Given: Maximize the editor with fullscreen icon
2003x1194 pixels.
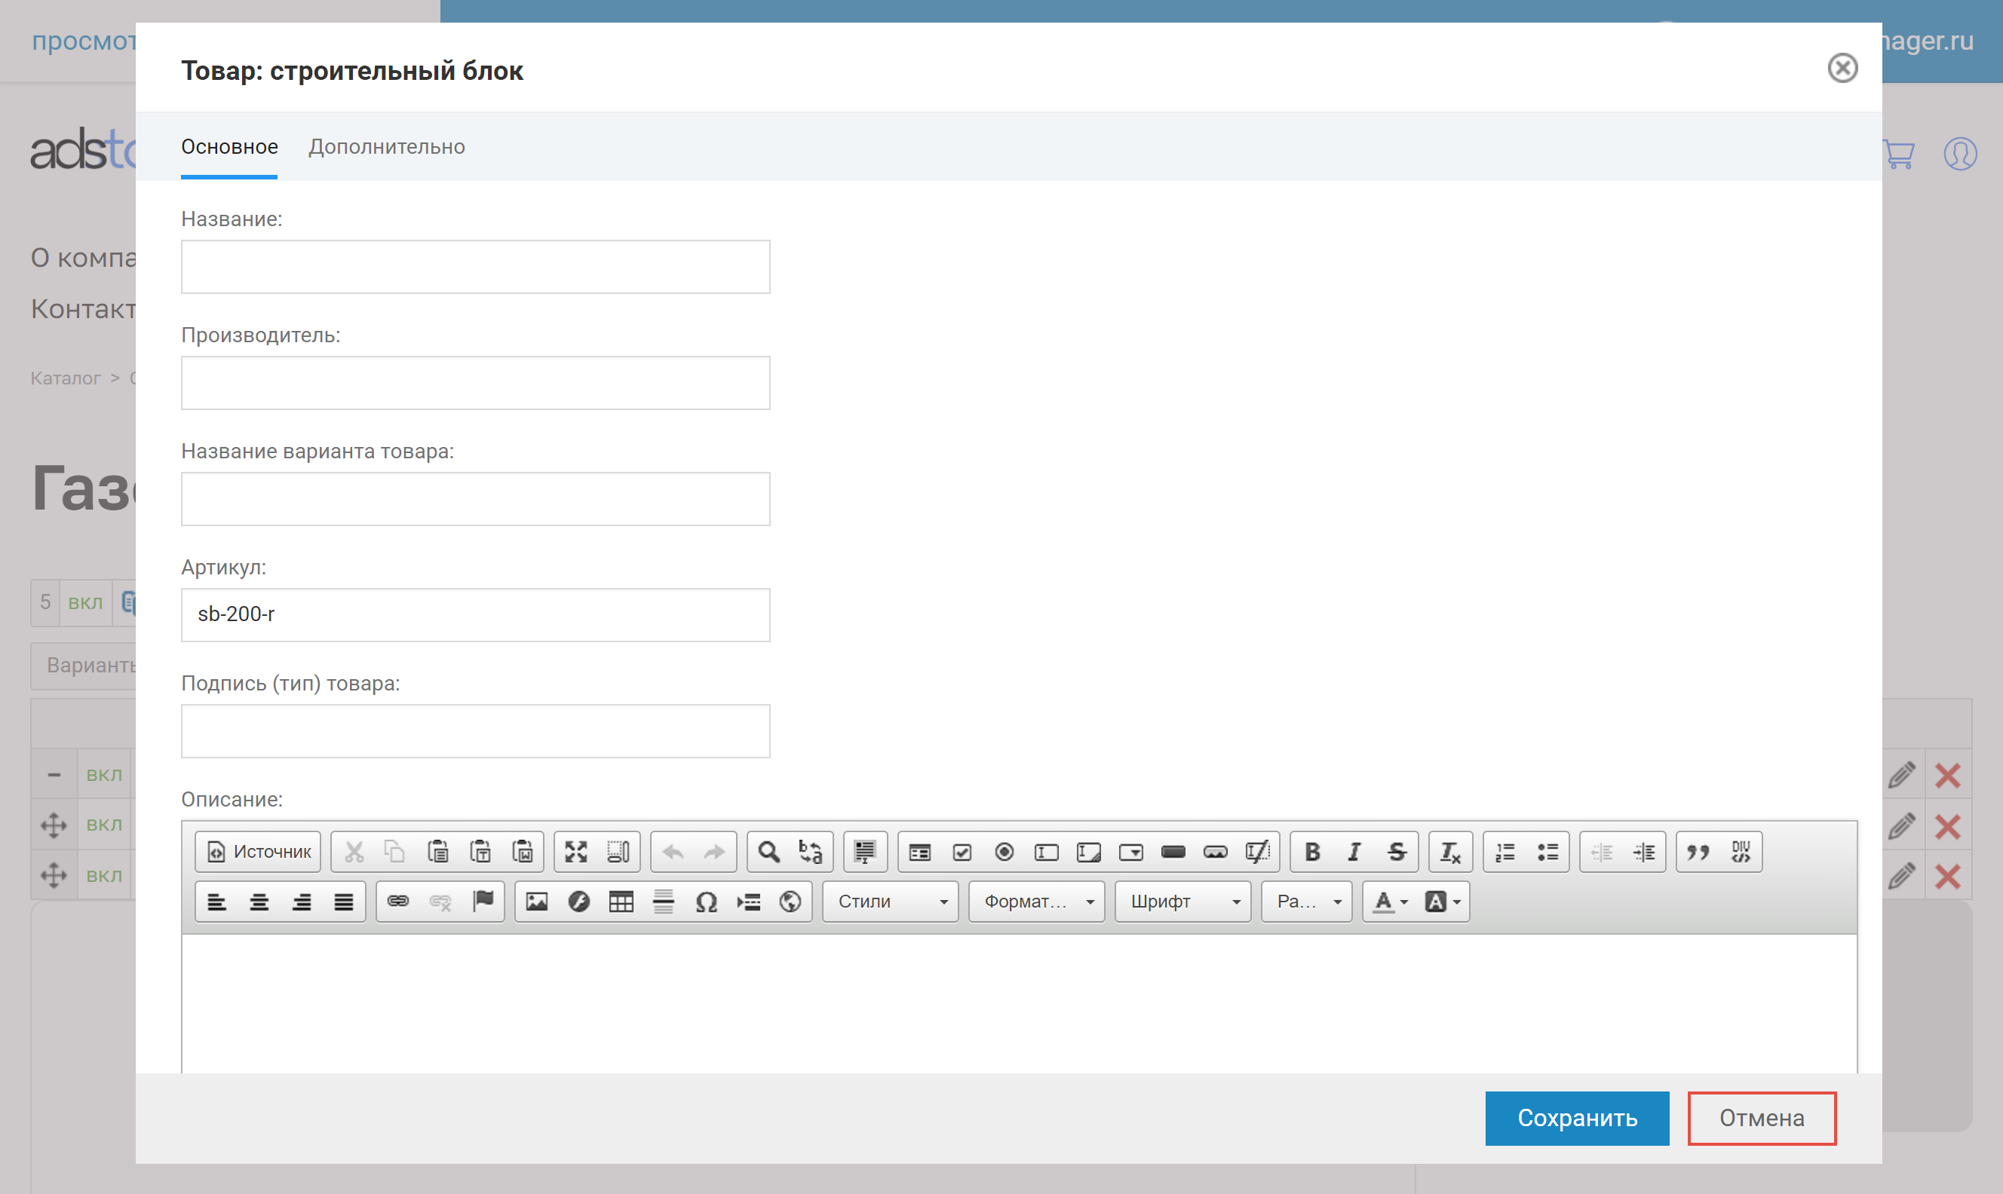Looking at the screenshot, I should [x=576, y=852].
